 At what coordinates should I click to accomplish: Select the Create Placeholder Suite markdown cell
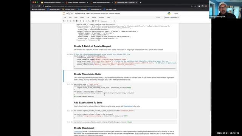(120, 76)
